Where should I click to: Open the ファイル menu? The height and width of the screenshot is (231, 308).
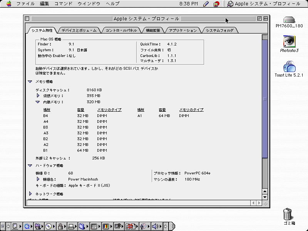25,3
